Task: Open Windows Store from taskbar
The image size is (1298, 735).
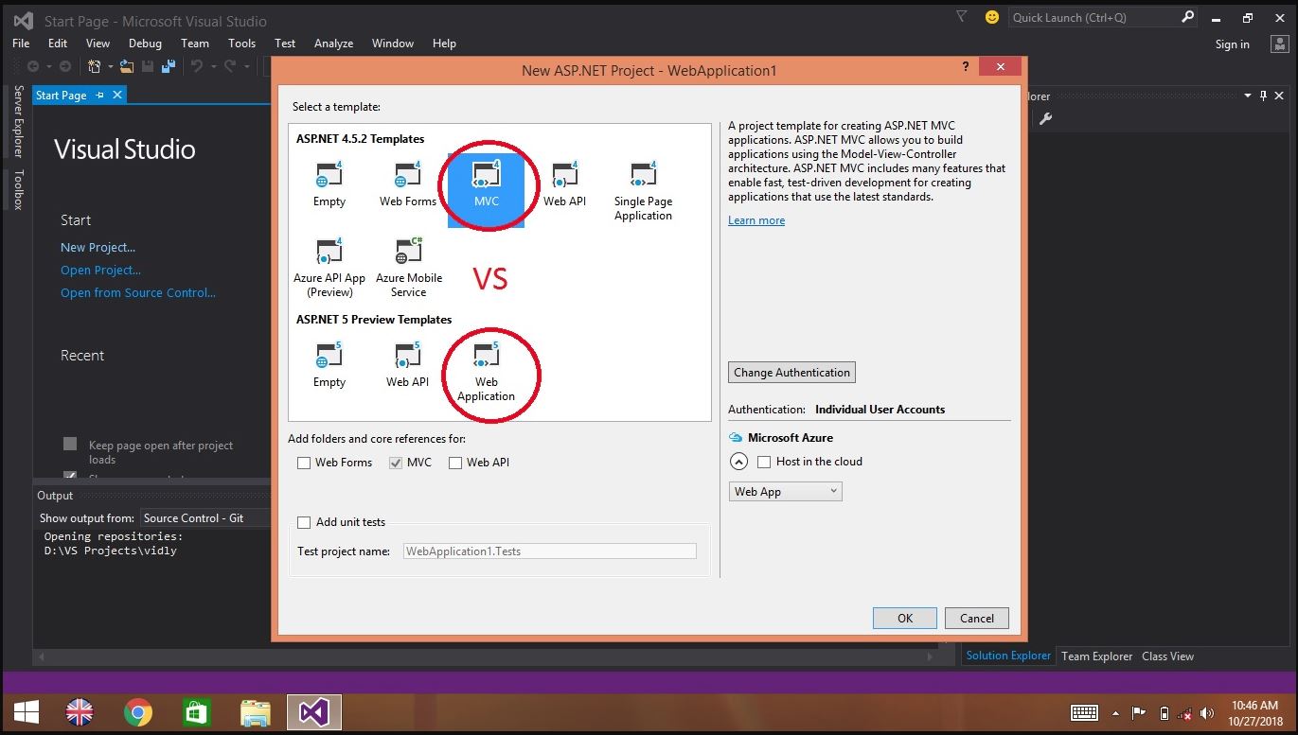Action: tap(196, 712)
